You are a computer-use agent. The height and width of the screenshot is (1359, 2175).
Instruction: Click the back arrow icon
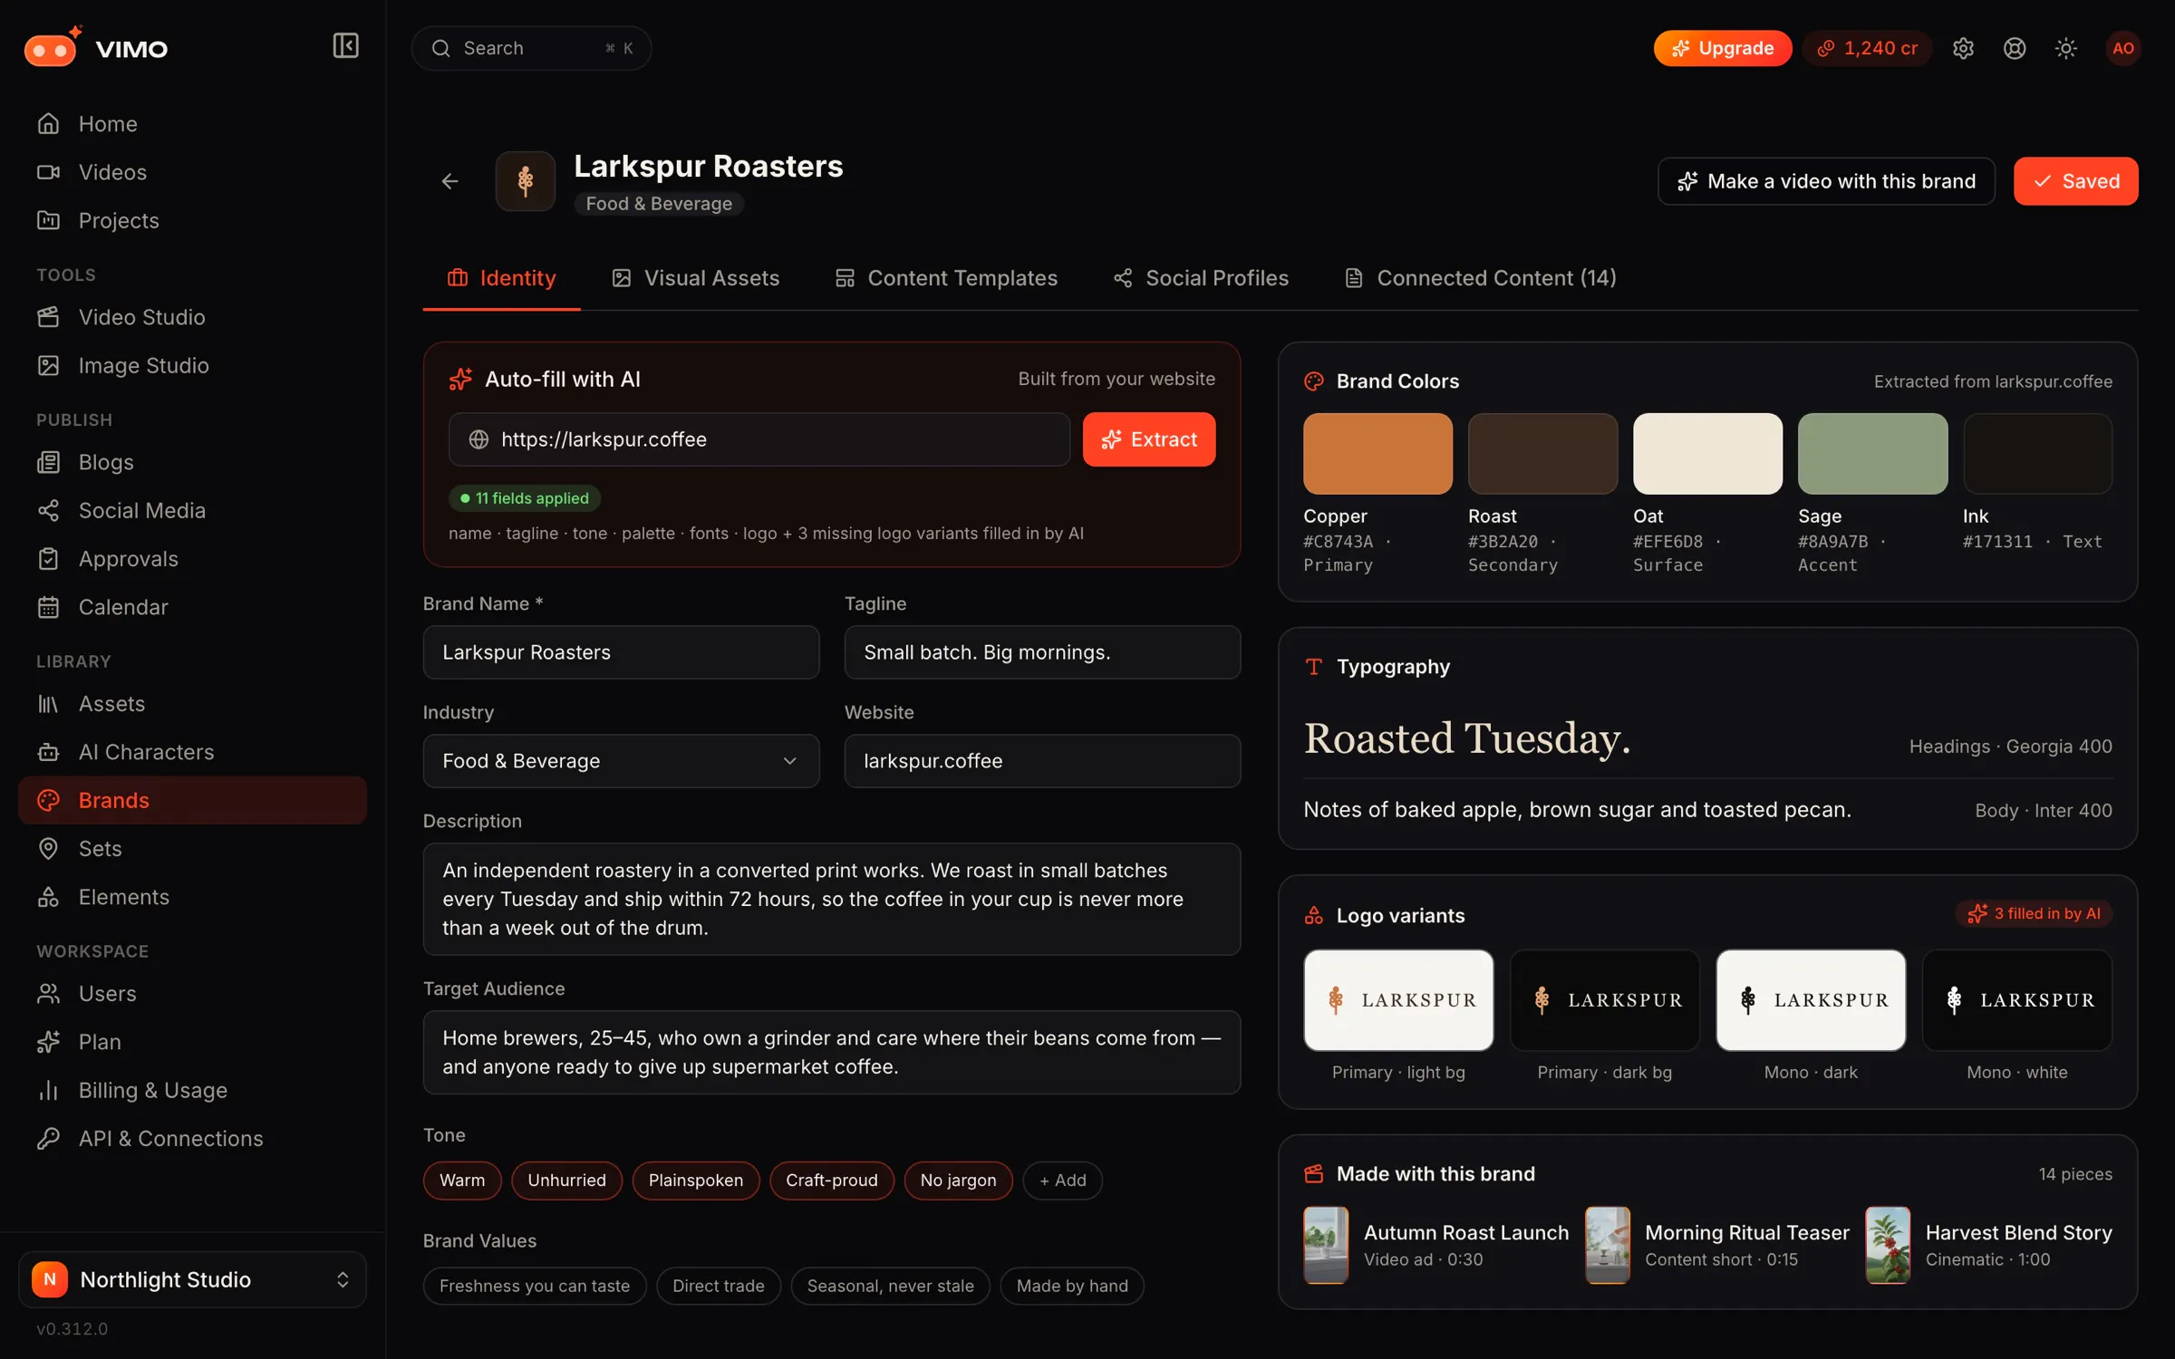[449, 181]
